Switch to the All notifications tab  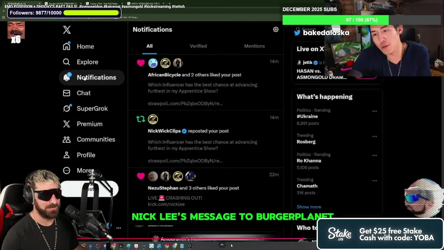click(x=150, y=46)
